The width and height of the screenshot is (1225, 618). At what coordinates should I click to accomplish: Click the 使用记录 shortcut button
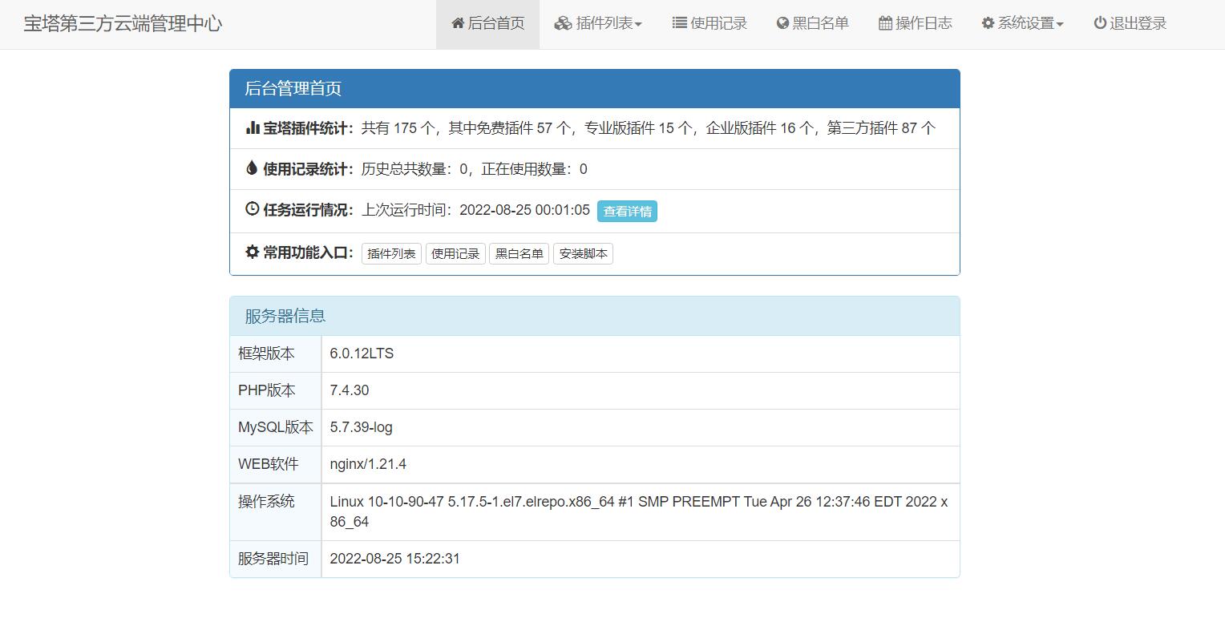(x=455, y=254)
